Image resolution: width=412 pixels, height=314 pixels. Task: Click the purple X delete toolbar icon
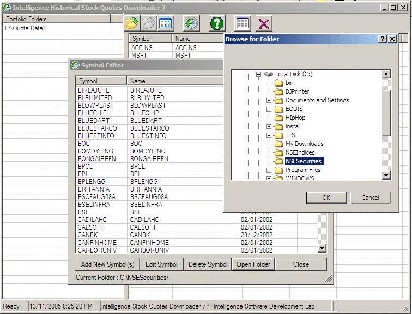264,23
